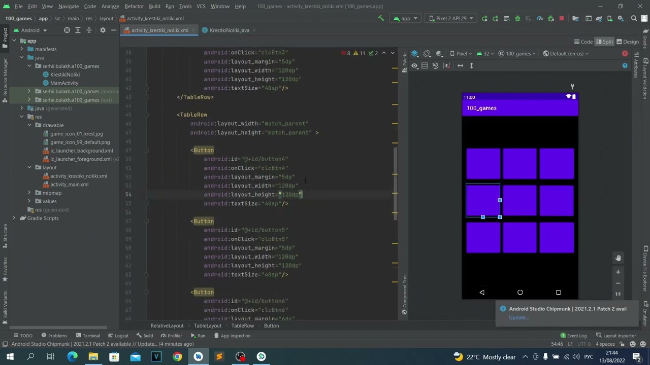
Task: Open Project panel gear options
Action: pos(103,30)
